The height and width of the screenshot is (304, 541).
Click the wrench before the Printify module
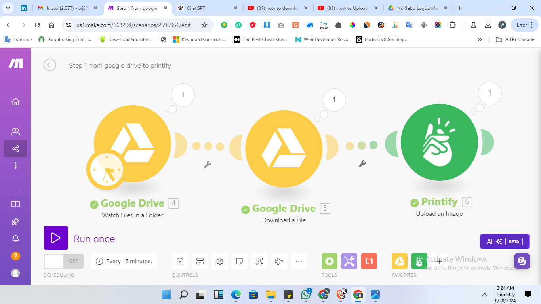click(362, 163)
